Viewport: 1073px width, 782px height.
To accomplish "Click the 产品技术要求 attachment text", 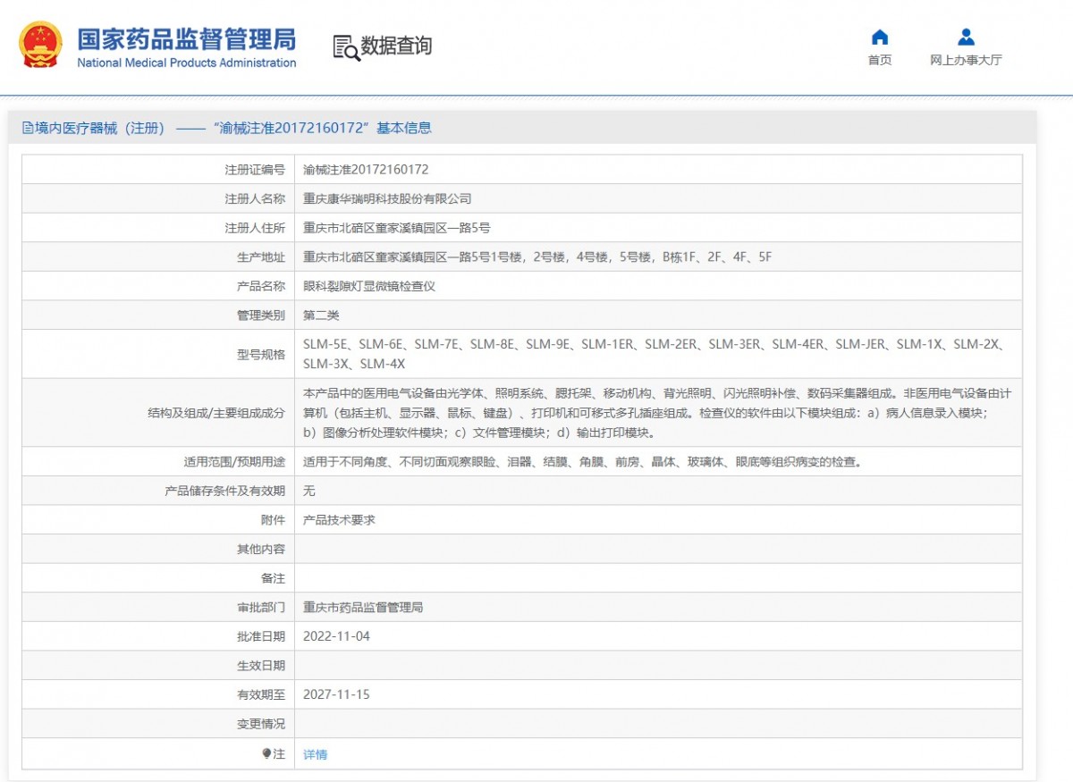I will [x=339, y=519].
